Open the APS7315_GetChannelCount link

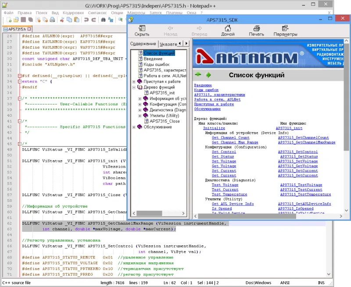(x=303, y=138)
